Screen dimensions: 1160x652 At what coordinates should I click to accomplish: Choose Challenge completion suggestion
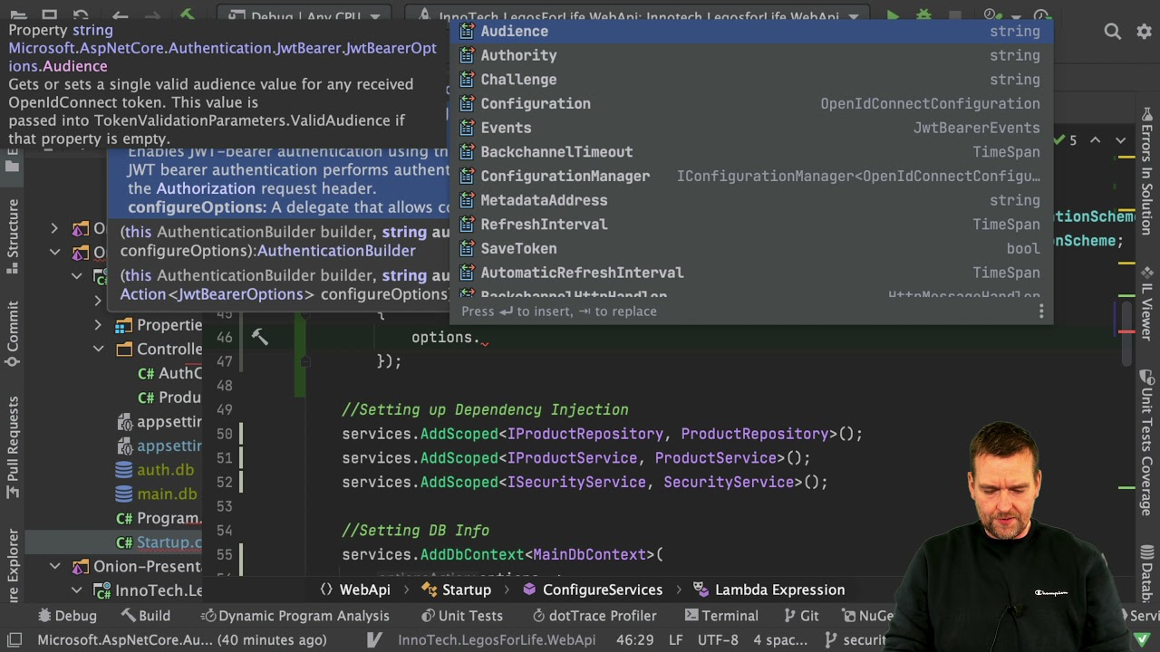(750, 80)
